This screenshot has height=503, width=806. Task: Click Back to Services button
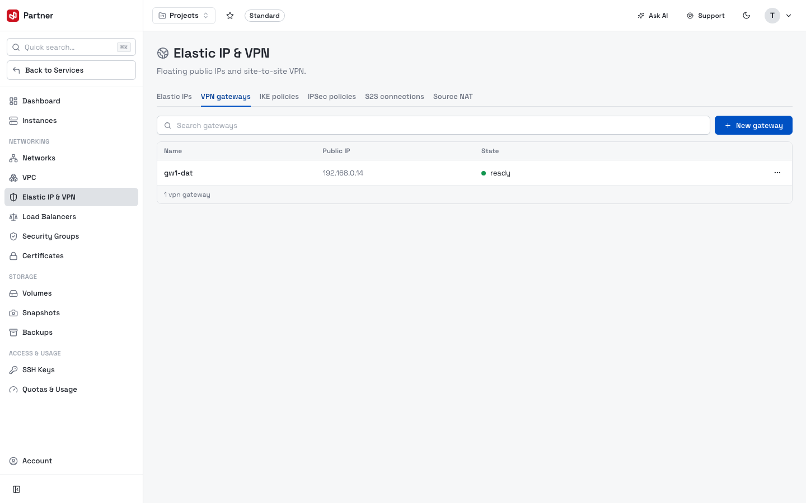[71, 70]
